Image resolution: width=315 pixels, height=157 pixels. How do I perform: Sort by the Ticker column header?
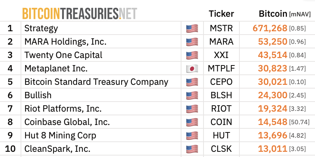pos(221,14)
